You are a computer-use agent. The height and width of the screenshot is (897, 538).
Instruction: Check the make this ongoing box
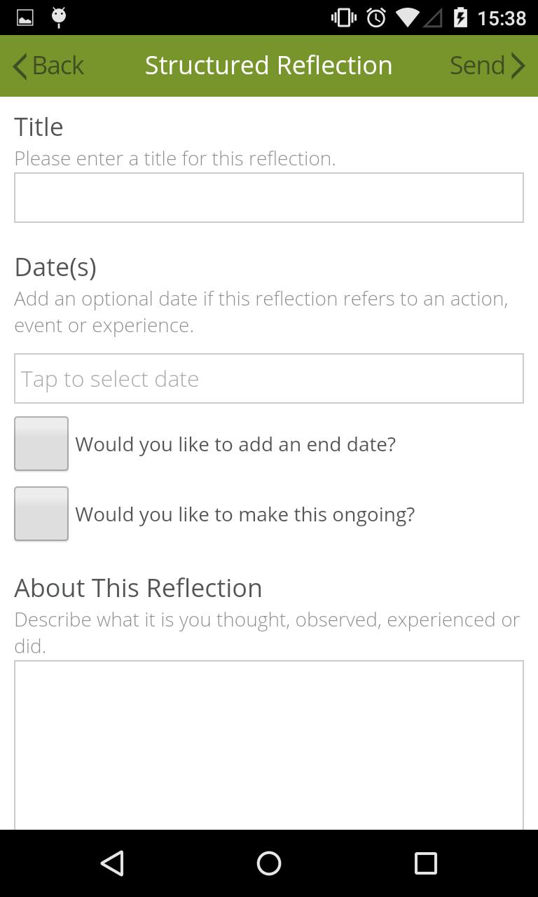(41, 514)
